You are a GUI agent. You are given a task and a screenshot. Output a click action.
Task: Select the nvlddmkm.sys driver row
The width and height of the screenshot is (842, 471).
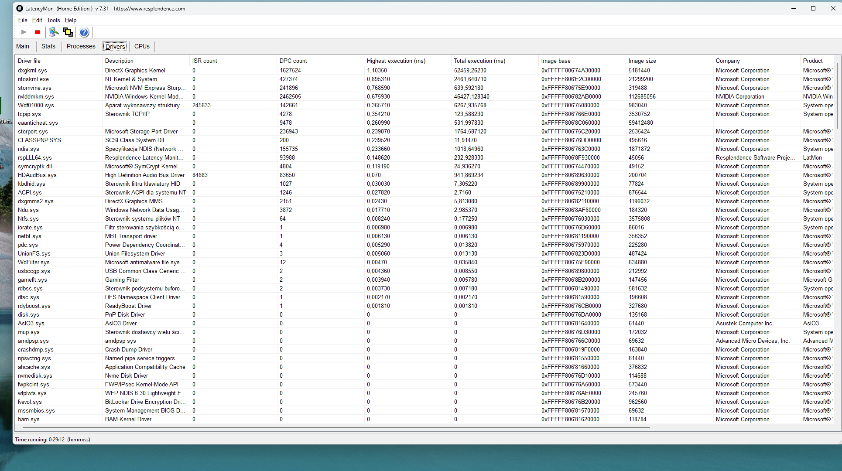click(36, 96)
